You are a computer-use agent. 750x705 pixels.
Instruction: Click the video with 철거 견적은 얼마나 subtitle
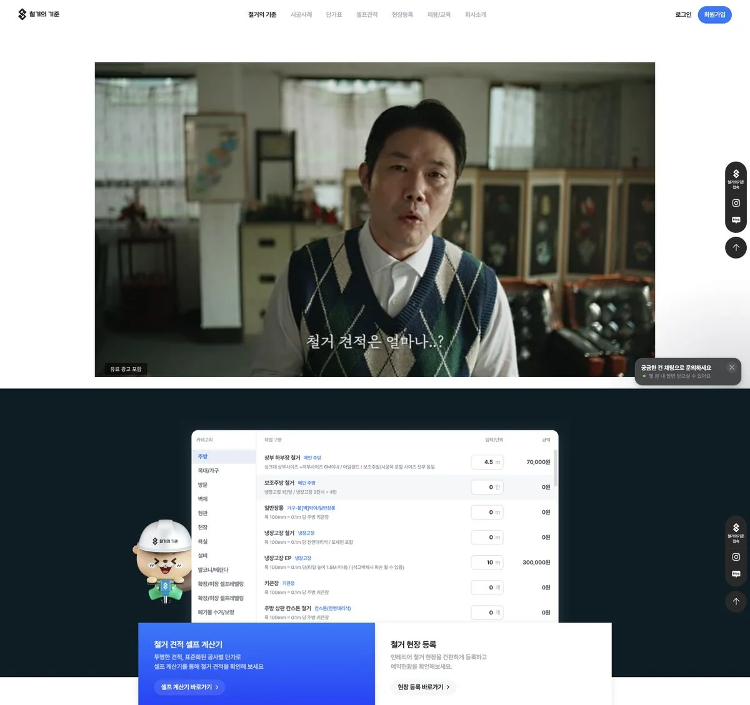click(374, 219)
